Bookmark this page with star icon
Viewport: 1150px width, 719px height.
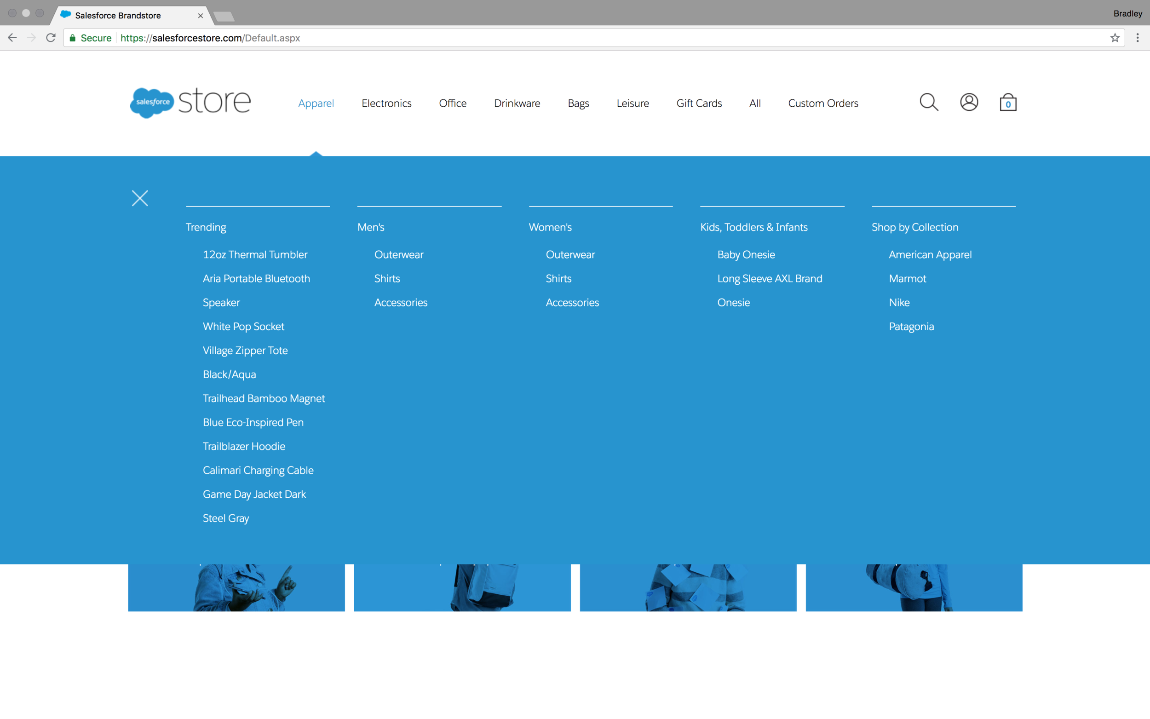pos(1115,38)
